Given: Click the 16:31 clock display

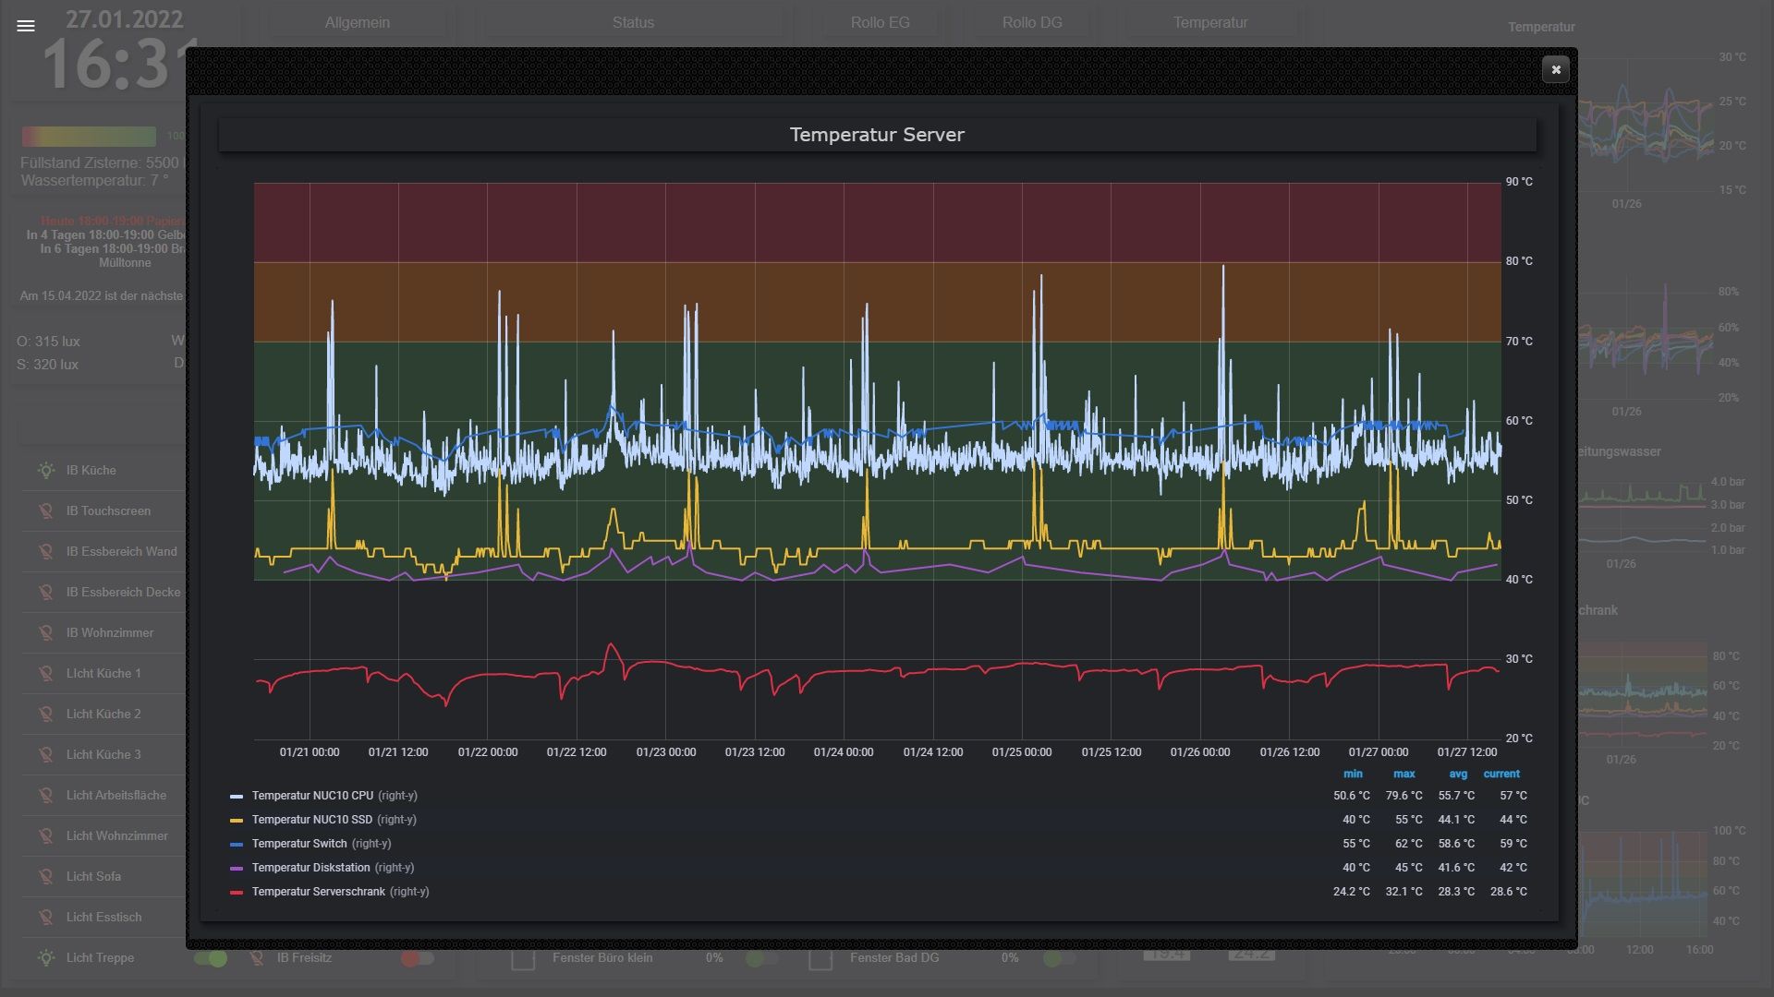Looking at the screenshot, I should (x=115, y=65).
